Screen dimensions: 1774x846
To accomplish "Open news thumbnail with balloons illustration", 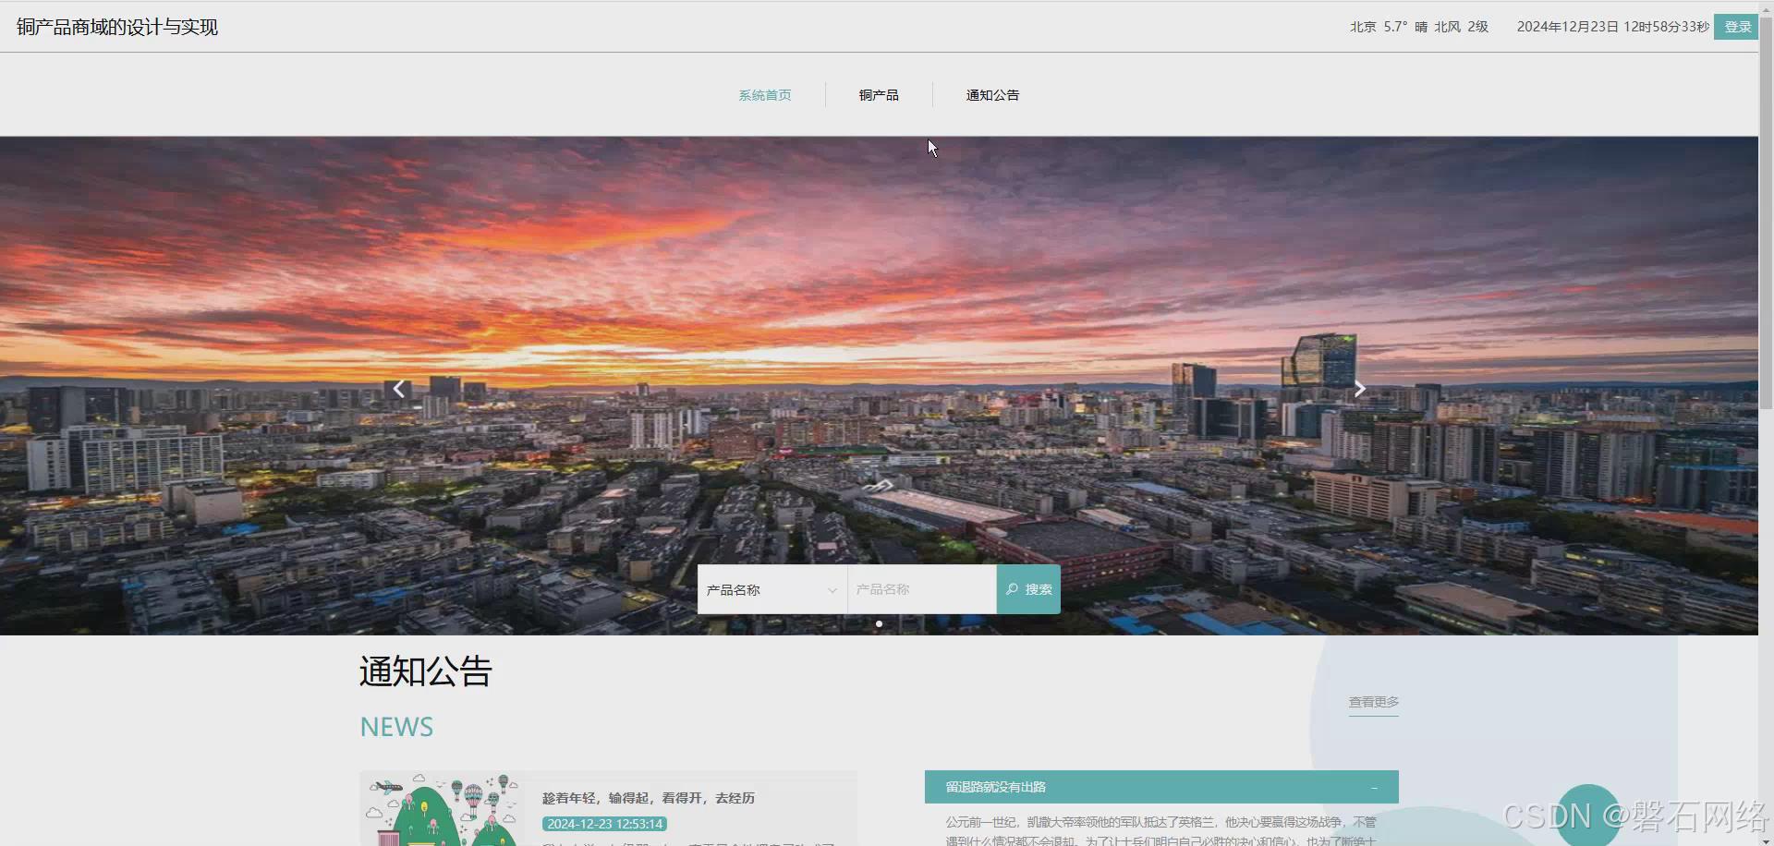I will 443,809.
